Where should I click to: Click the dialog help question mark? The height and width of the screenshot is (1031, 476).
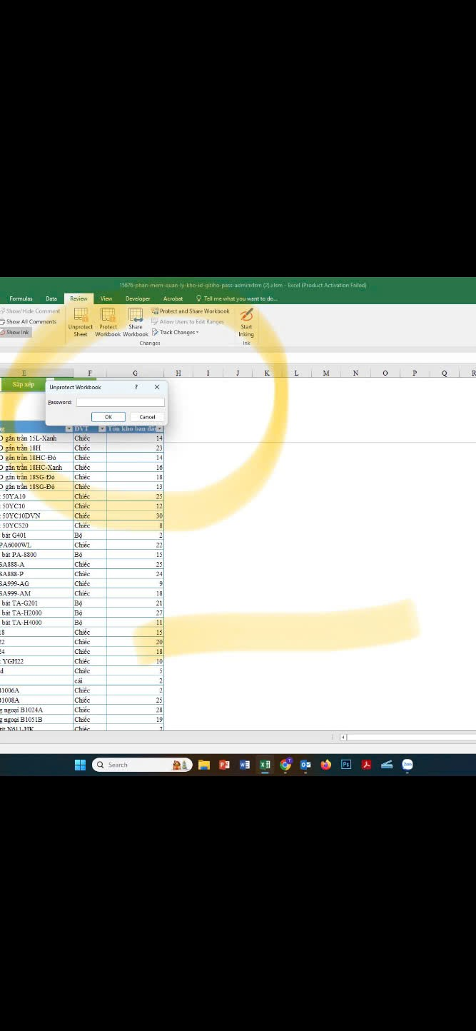[136, 387]
